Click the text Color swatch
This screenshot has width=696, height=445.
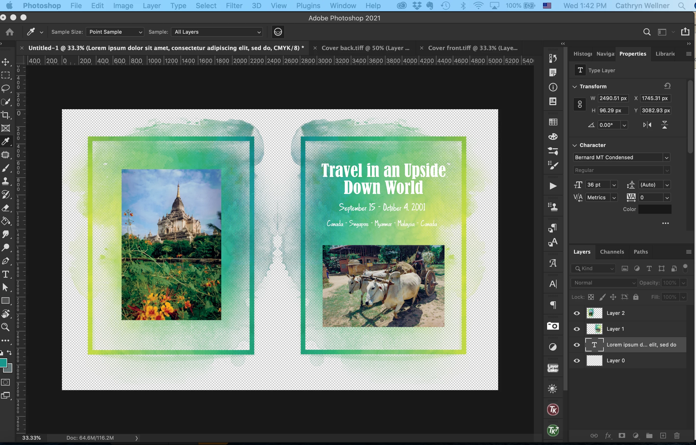point(654,209)
